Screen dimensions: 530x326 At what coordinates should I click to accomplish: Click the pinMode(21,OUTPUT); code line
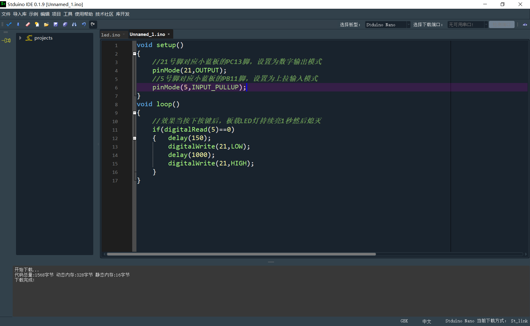click(189, 70)
